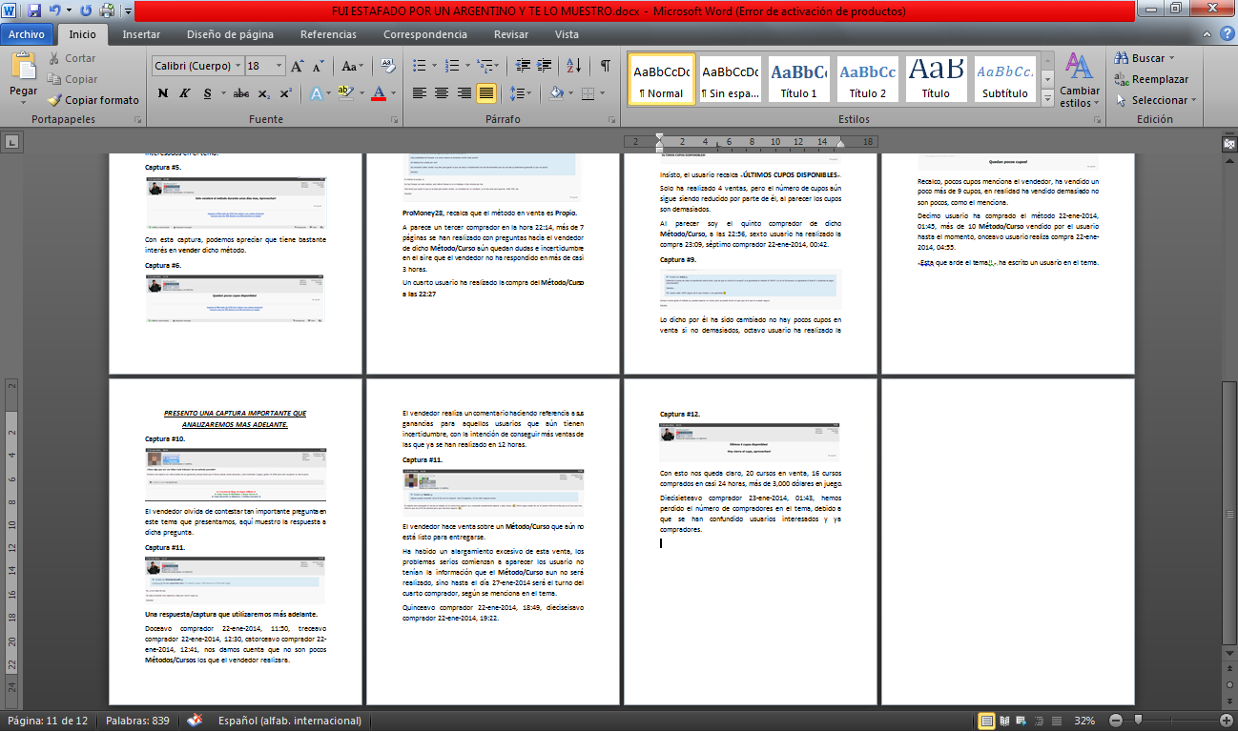The image size is (1238, 732).
Task: Sort text with the A-Z sort icon
Action: (x=574, y=66)
